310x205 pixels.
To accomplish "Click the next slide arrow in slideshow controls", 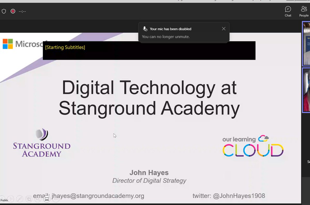I will point(11,199).
